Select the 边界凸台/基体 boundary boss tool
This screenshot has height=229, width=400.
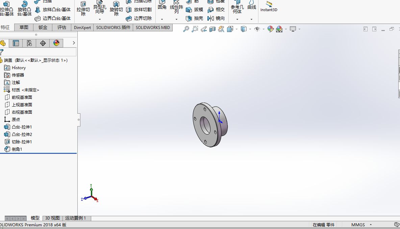tap(53, 18)
